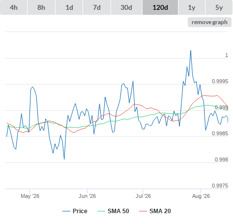Click the red SMA 20 legend swatch
233x224 pixels.
143,211
